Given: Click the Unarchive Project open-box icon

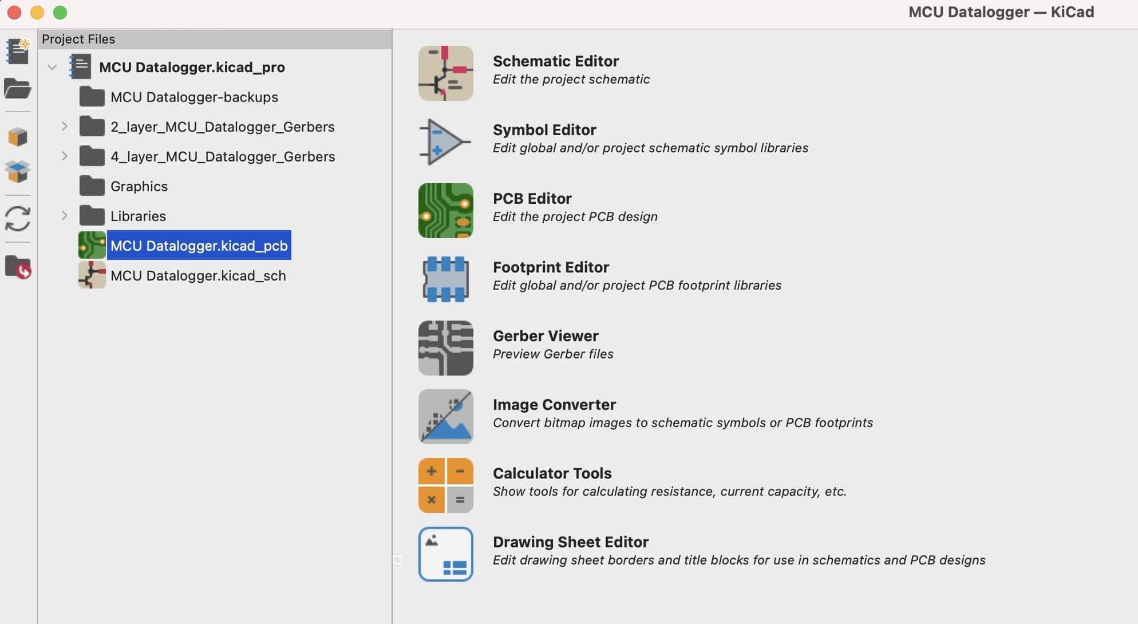Looking at the screenshot, I should 18,171.
